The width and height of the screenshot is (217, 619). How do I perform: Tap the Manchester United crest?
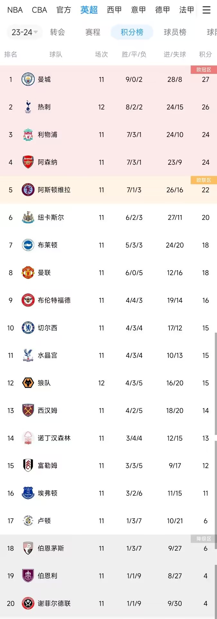(x=28, y=273)
